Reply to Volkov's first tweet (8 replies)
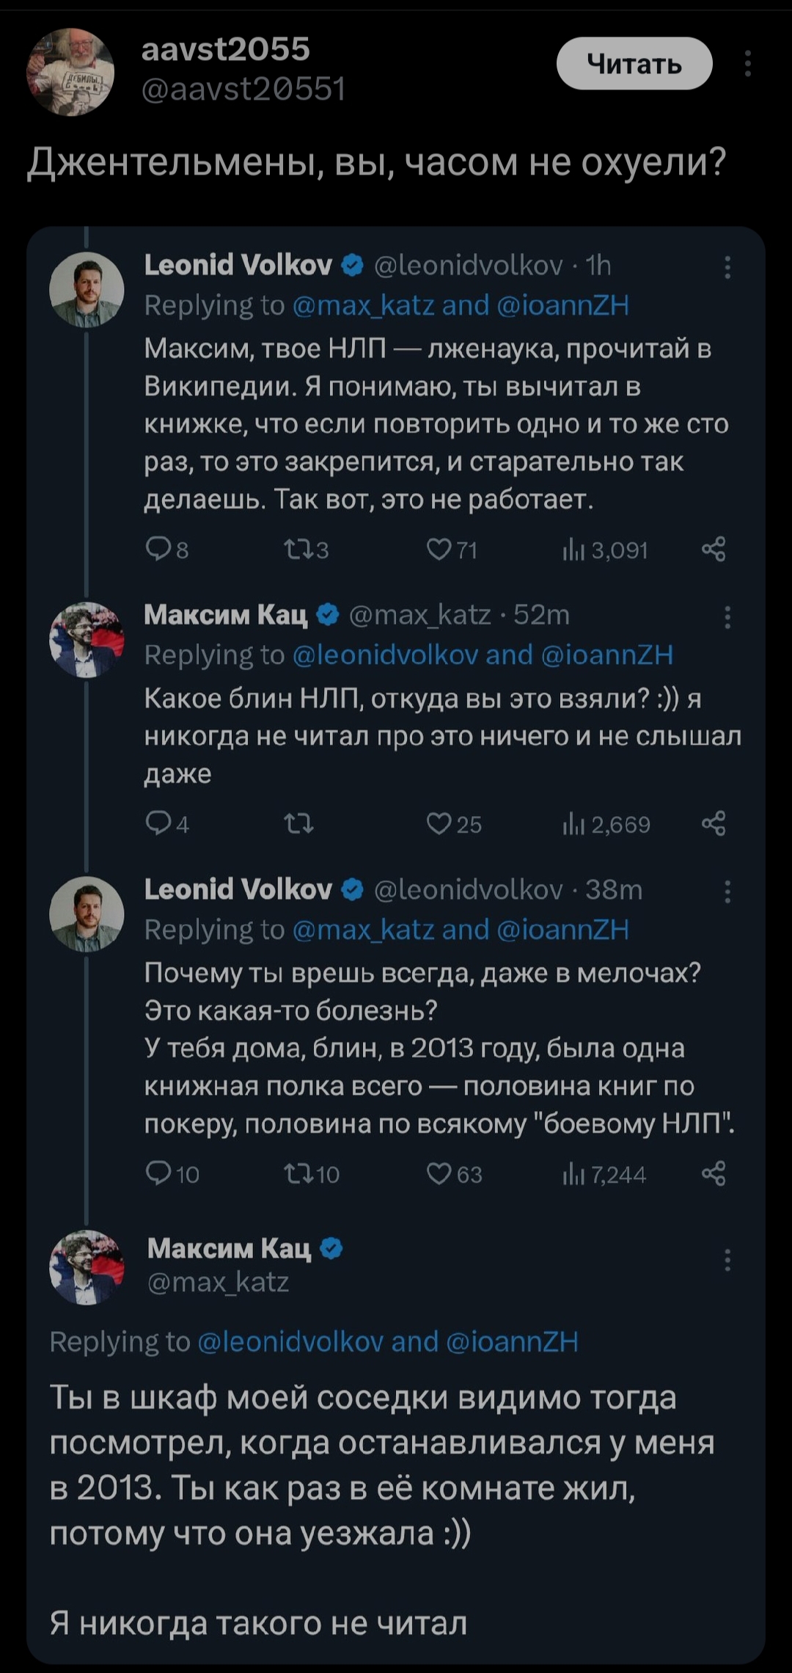This screenshot has width=792, height=1673. click(x=158, y=549)
